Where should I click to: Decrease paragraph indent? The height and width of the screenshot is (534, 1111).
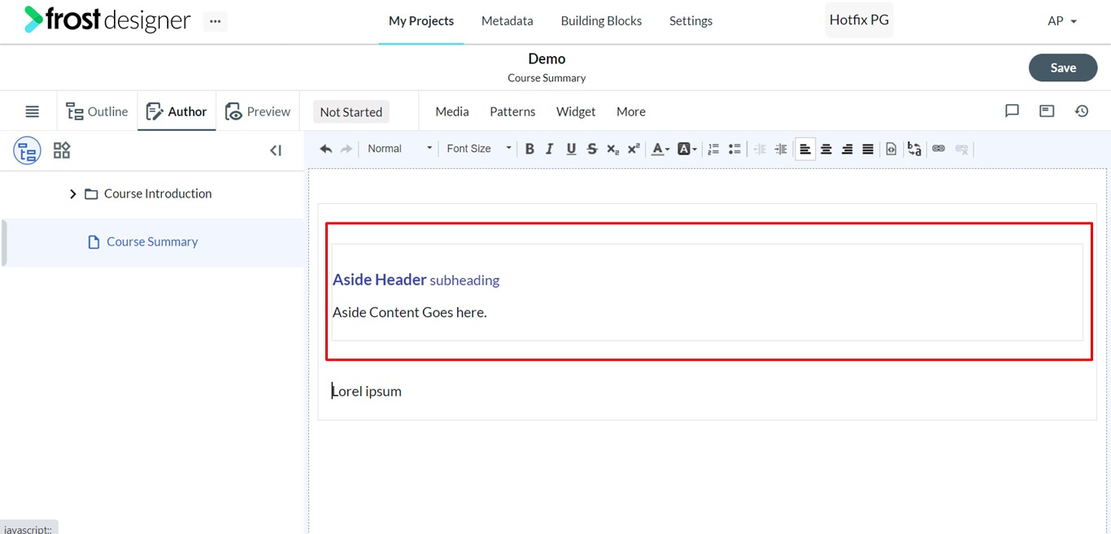pos(760,149)
